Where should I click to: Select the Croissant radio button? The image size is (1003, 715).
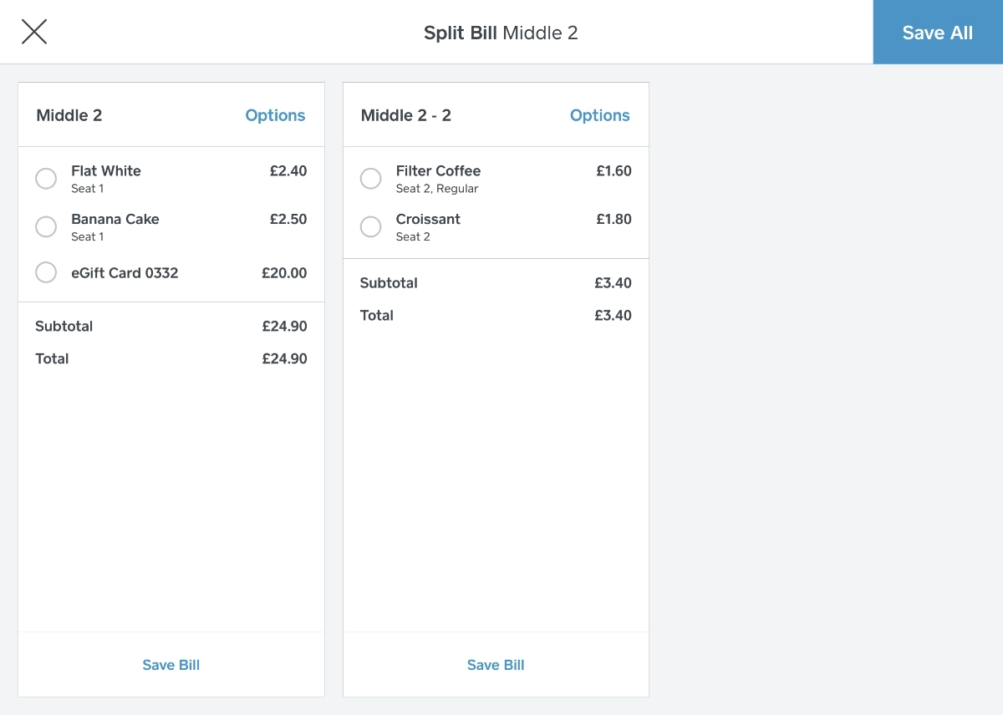370,227
